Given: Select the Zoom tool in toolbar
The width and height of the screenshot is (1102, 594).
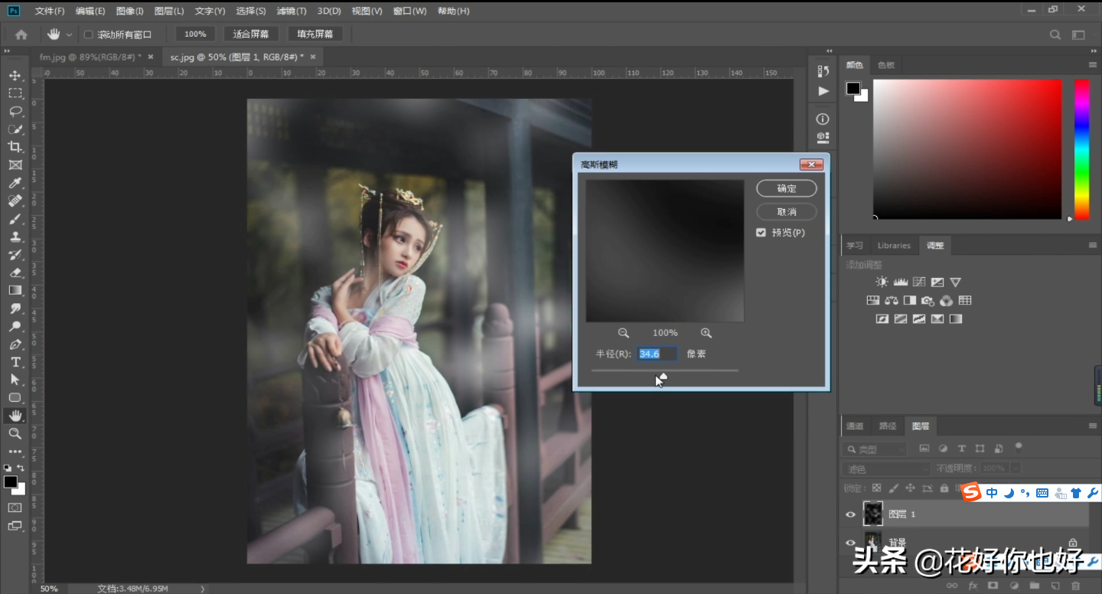Looking at the screenshot, I should (x=15, y=433).
